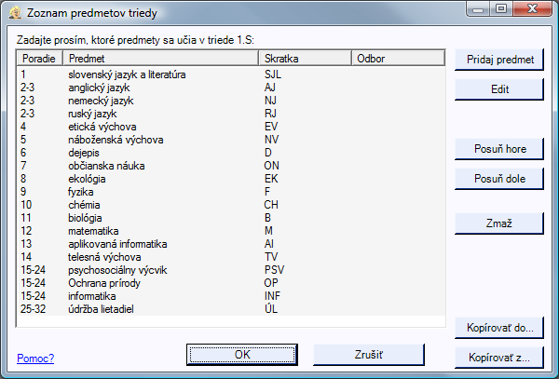Maximize the Zoznam predmetov triedy window

pos(501,8)
